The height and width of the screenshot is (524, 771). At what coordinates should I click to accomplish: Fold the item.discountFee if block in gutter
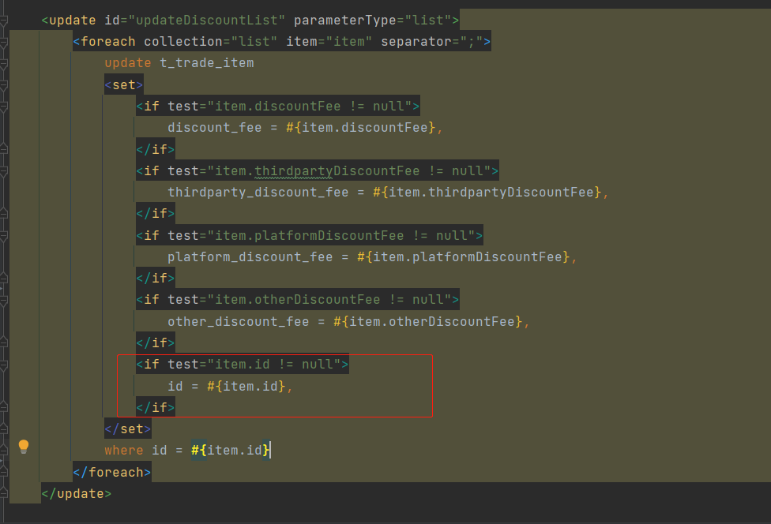coord(3,107)
